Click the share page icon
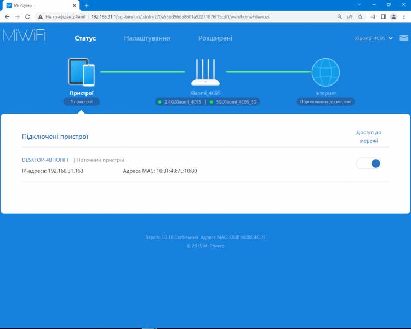 [x=350, y=17]
